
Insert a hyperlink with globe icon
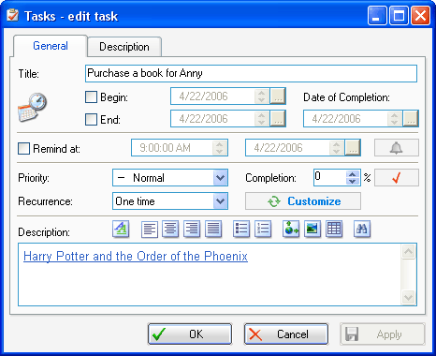coord(291,230)
